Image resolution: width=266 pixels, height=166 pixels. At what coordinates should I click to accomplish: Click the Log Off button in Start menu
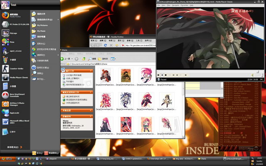coord(37,153)
